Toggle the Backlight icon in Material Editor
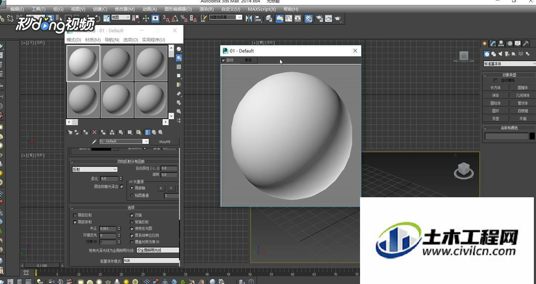This screenshot has height=284, width=536. point(179,58)
